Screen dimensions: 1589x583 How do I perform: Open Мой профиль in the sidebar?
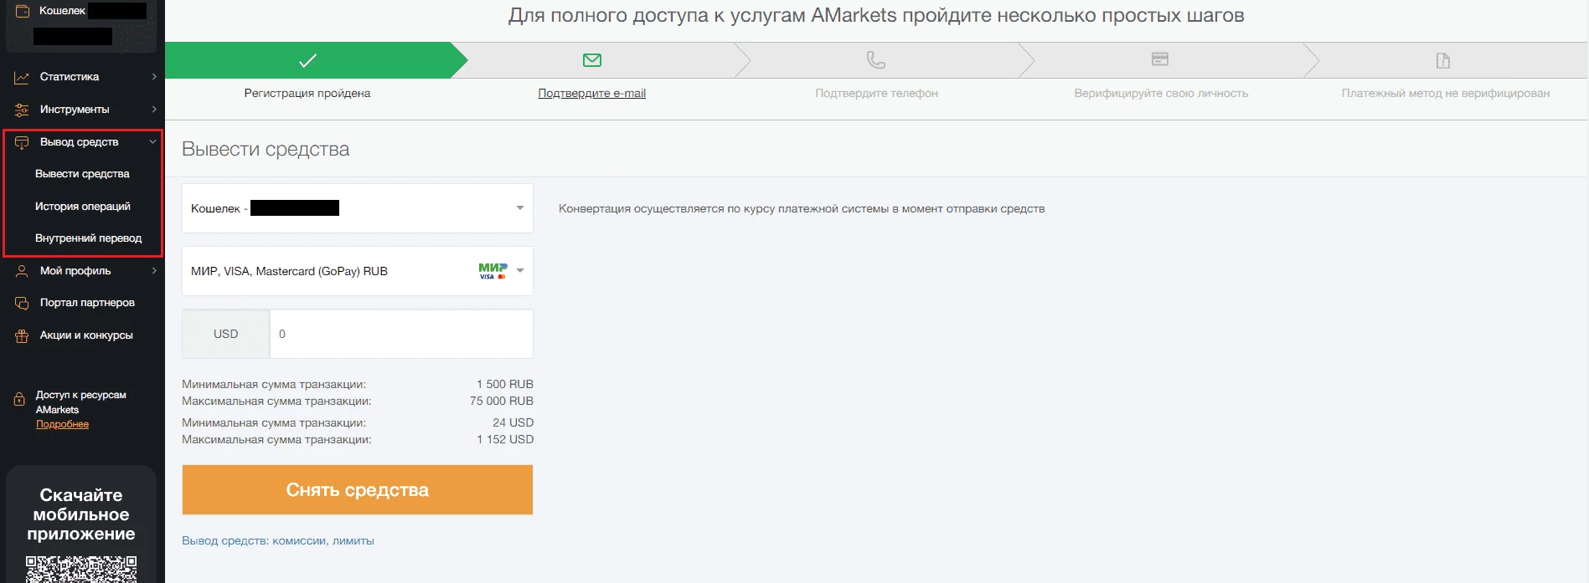tap(75, 271)
